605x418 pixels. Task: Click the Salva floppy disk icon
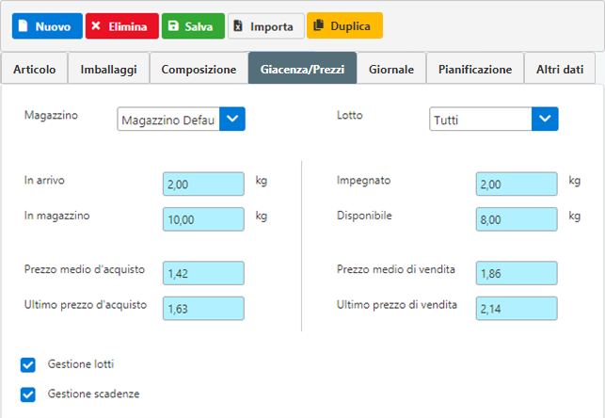coord(174,25)
